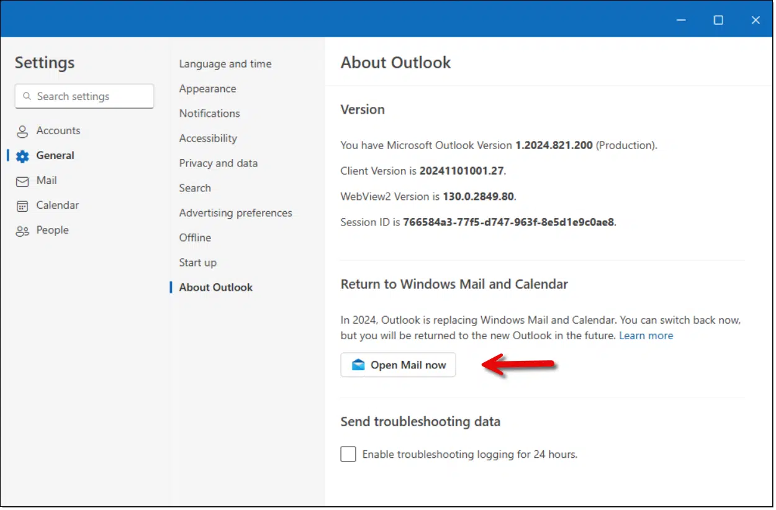Click Outlook version number 1.2024.821.200

(554, 145)
